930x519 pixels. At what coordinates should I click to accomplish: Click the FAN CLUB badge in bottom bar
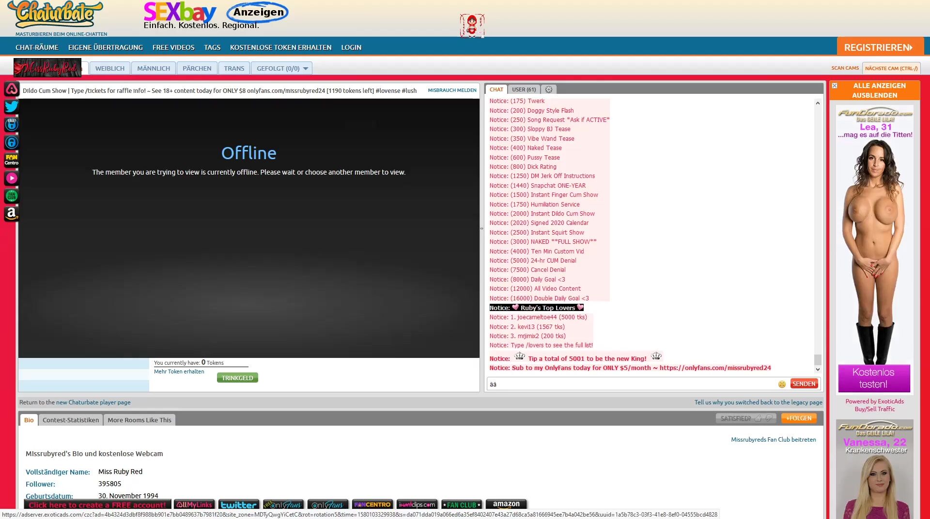[462, 504]
